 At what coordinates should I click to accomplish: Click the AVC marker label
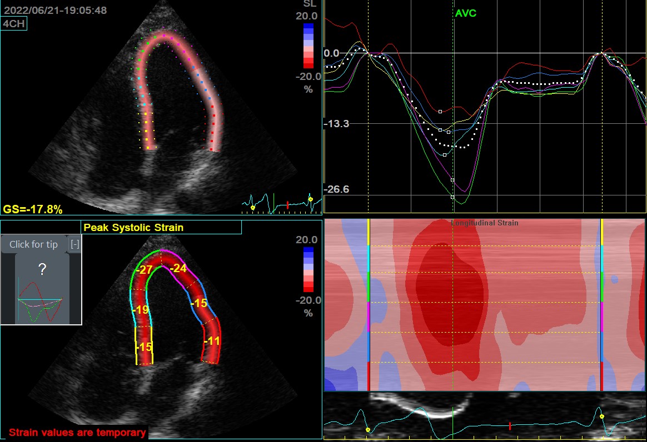[465, 13]
